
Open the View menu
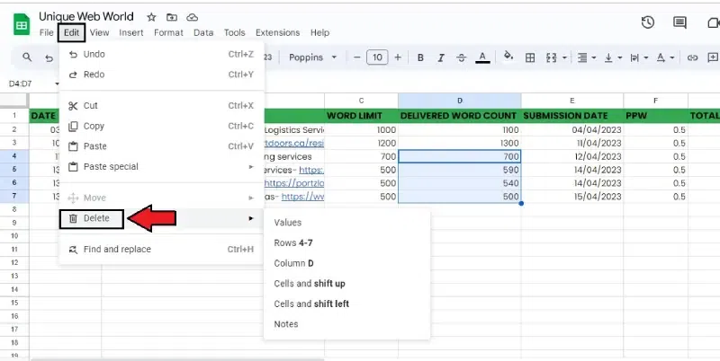pos(99,32)
